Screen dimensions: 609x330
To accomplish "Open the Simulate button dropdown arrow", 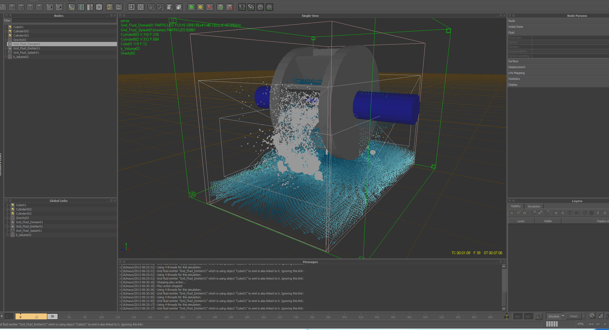I will (x=563, y=316).
